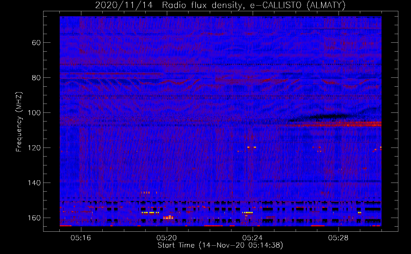
Task: Click the plot title "Radio flux density, e-CALLISTO (ALMATY)"
Action: [x=254, y=5]
